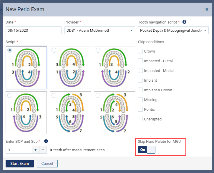The width and height of the screenshot is (214, 173).
Task: Tick the Missing skip condition checkbox
Action: point(140,100)
